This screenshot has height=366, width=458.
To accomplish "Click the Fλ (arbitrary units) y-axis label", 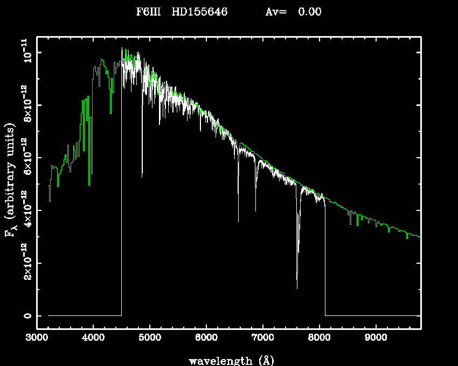I will click(10, 180).
